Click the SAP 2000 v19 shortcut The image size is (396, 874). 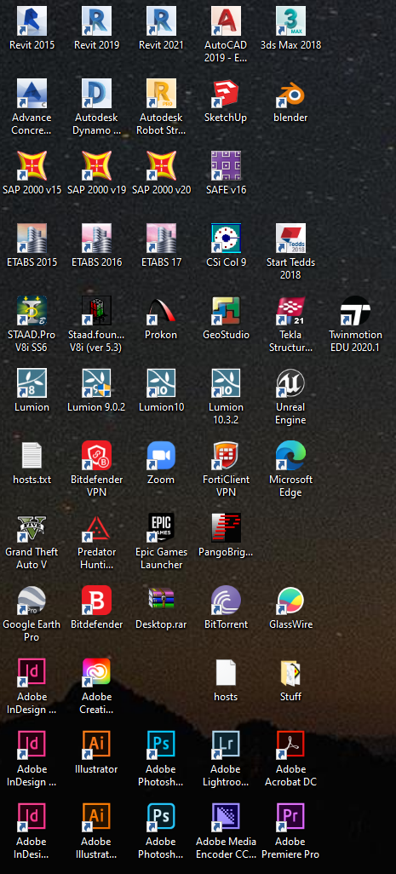tap(96, 166)
